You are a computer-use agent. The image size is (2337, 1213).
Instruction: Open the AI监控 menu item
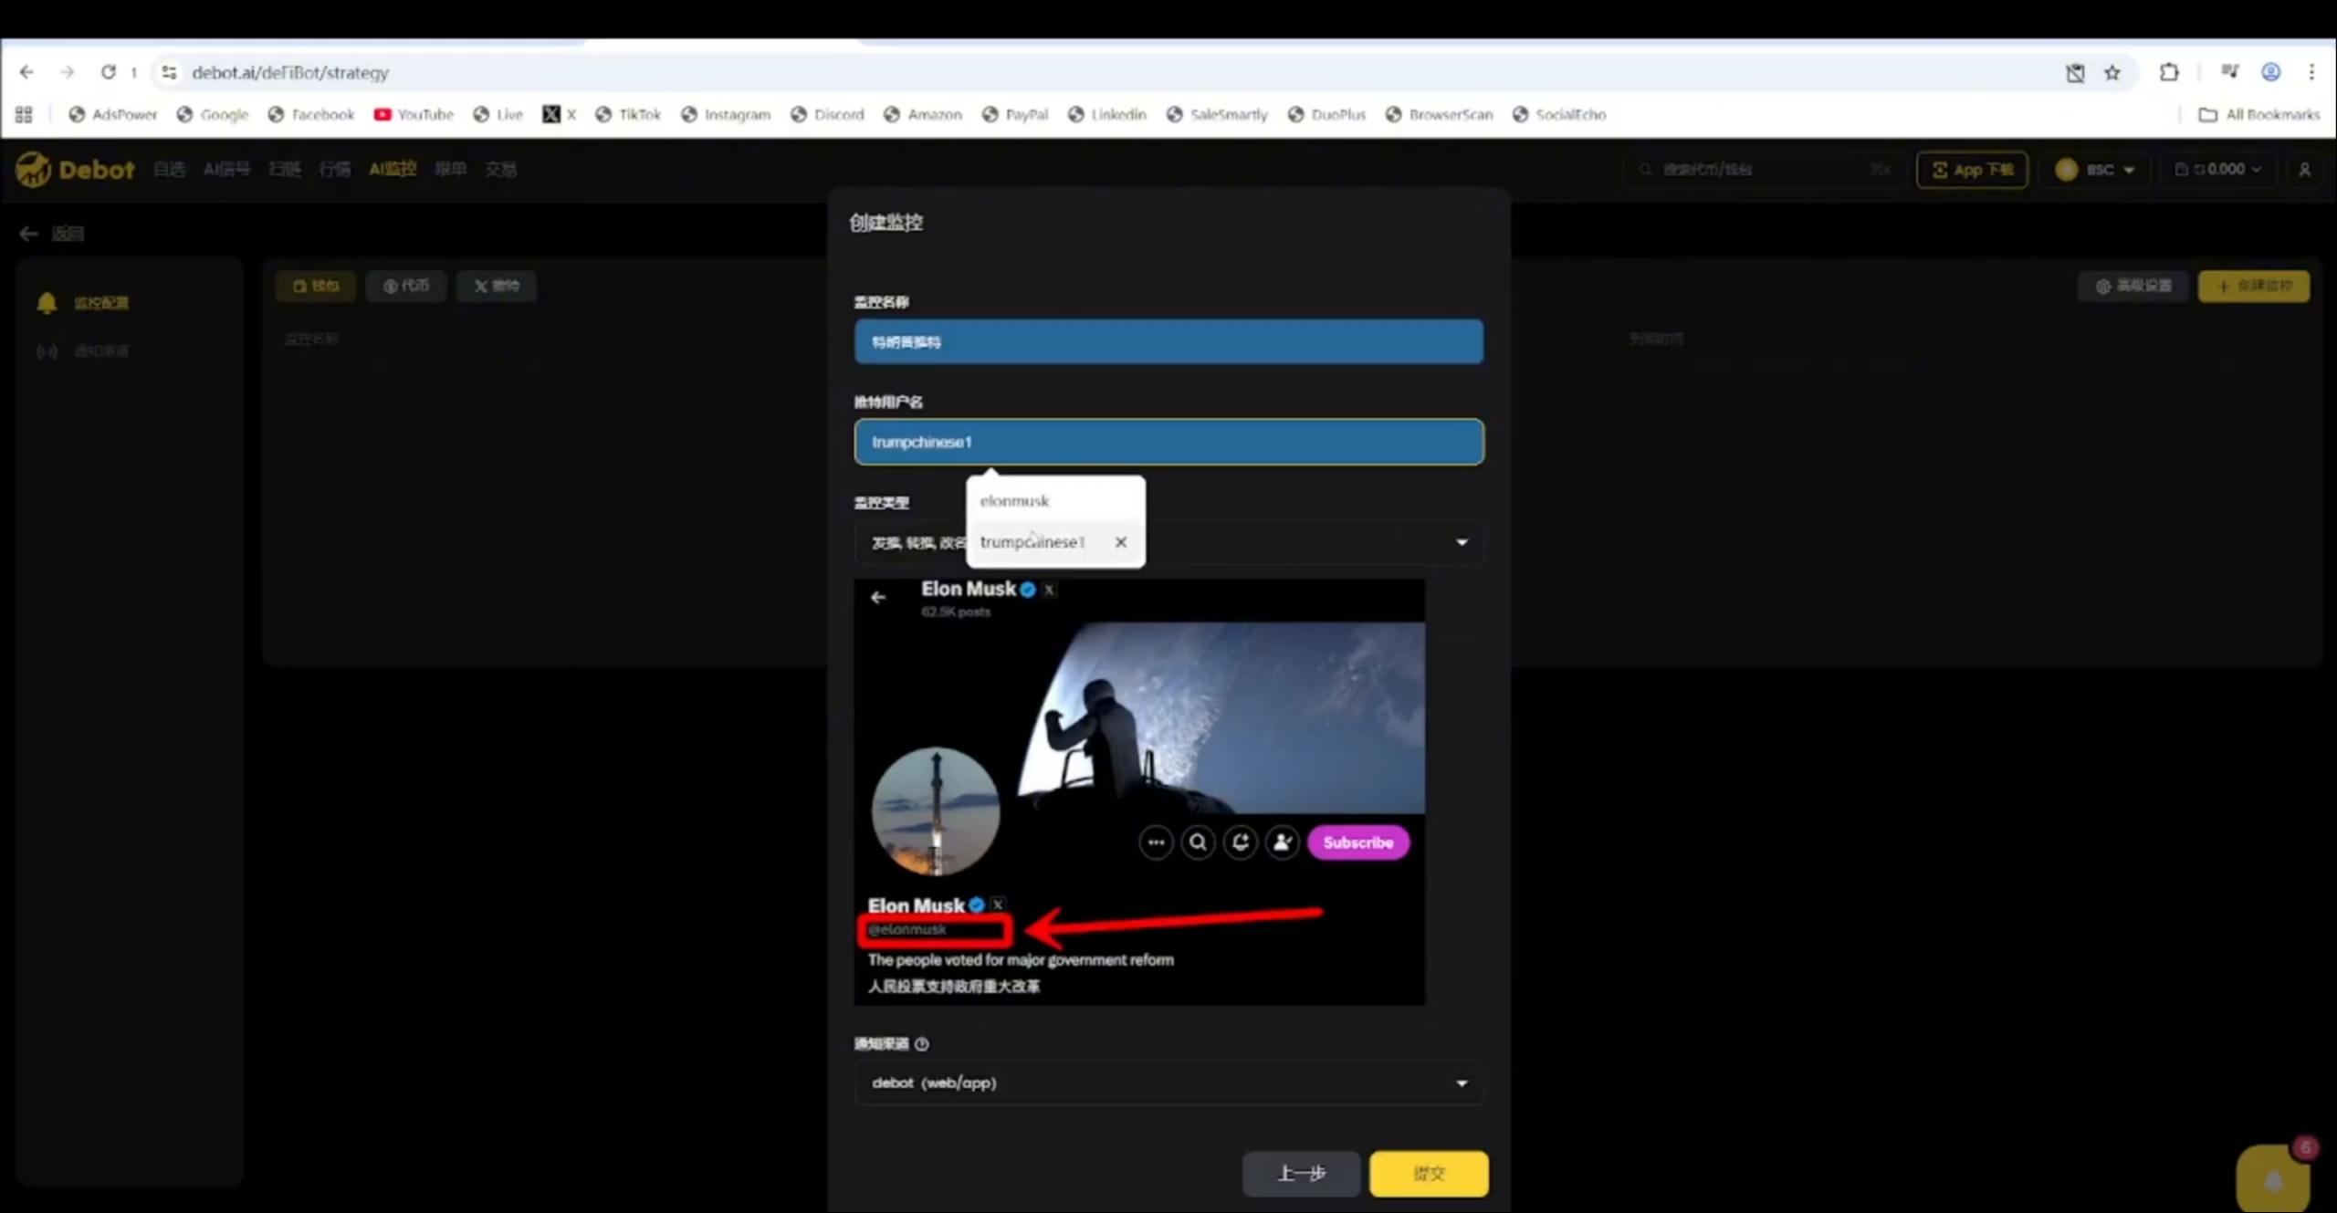(393, 169)
